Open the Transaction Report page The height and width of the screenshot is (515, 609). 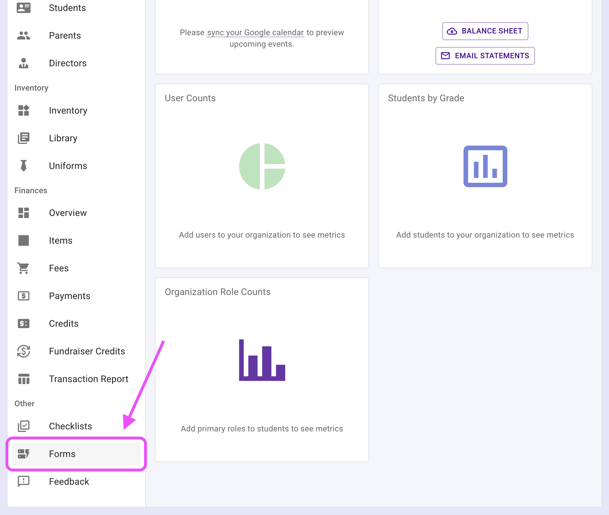[88, 379]
